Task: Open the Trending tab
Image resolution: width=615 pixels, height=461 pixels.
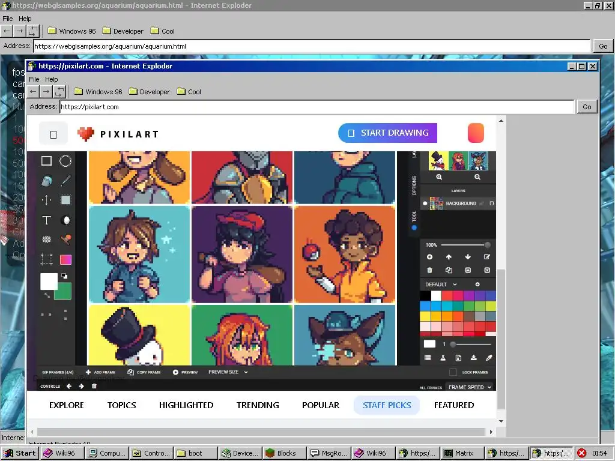Action: tap(258, 405)
